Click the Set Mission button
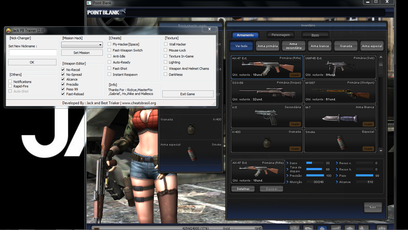The height and width of the screenshot is (230, 408). (x=82, y=53)
